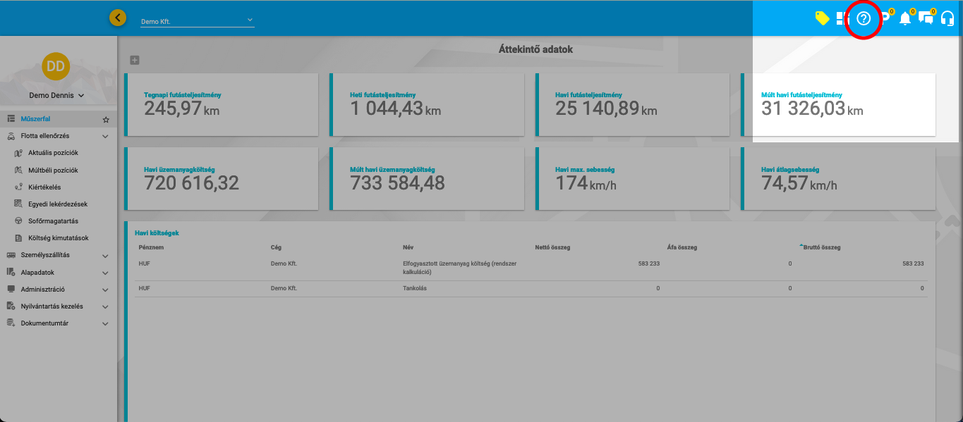
Task: Click the DD user avatar
Action: click(x=56, y=66)
